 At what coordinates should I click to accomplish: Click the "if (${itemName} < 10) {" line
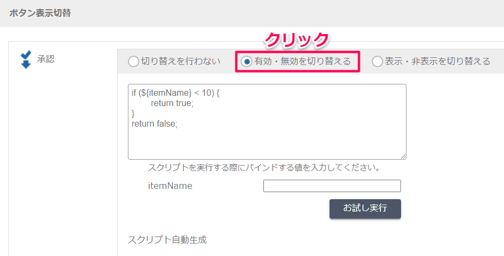[x=176, y=93]
